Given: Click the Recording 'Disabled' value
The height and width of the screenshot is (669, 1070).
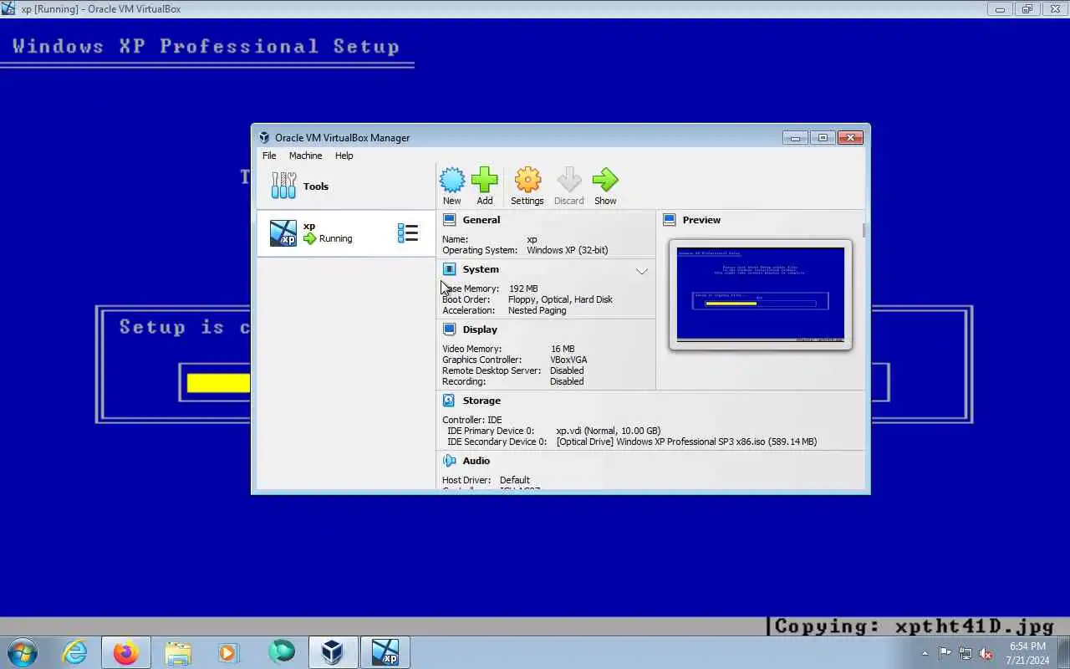Looking at the screenshot, I should point(567,381).
